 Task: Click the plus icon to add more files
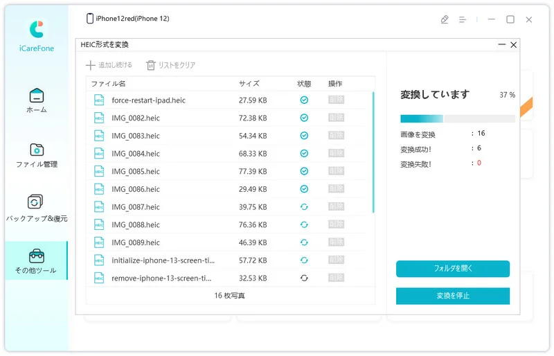(90, 65)
